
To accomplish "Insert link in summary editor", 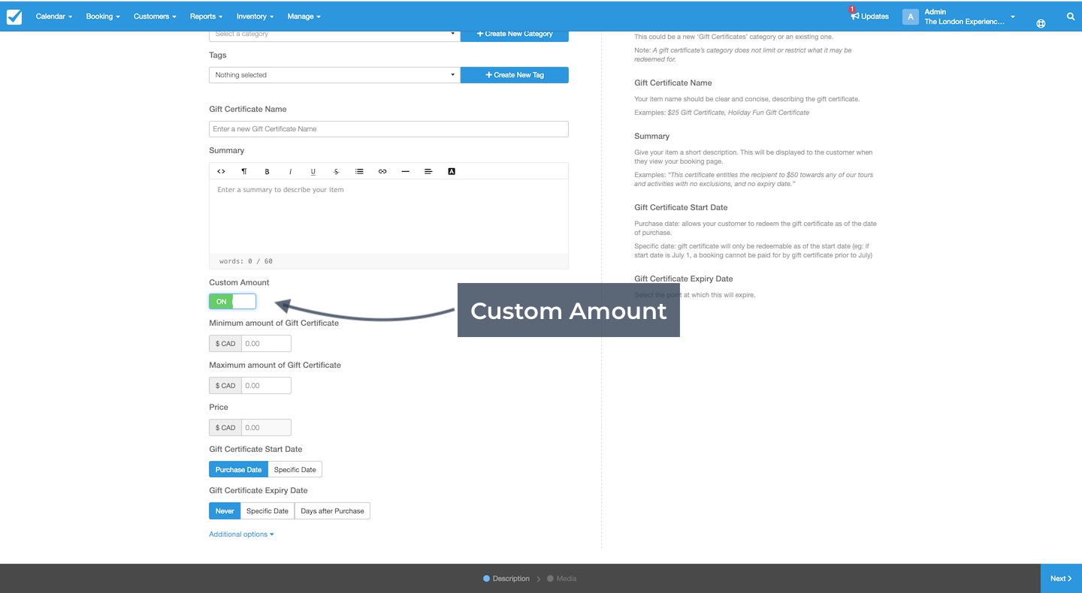I will coord(382,171).
